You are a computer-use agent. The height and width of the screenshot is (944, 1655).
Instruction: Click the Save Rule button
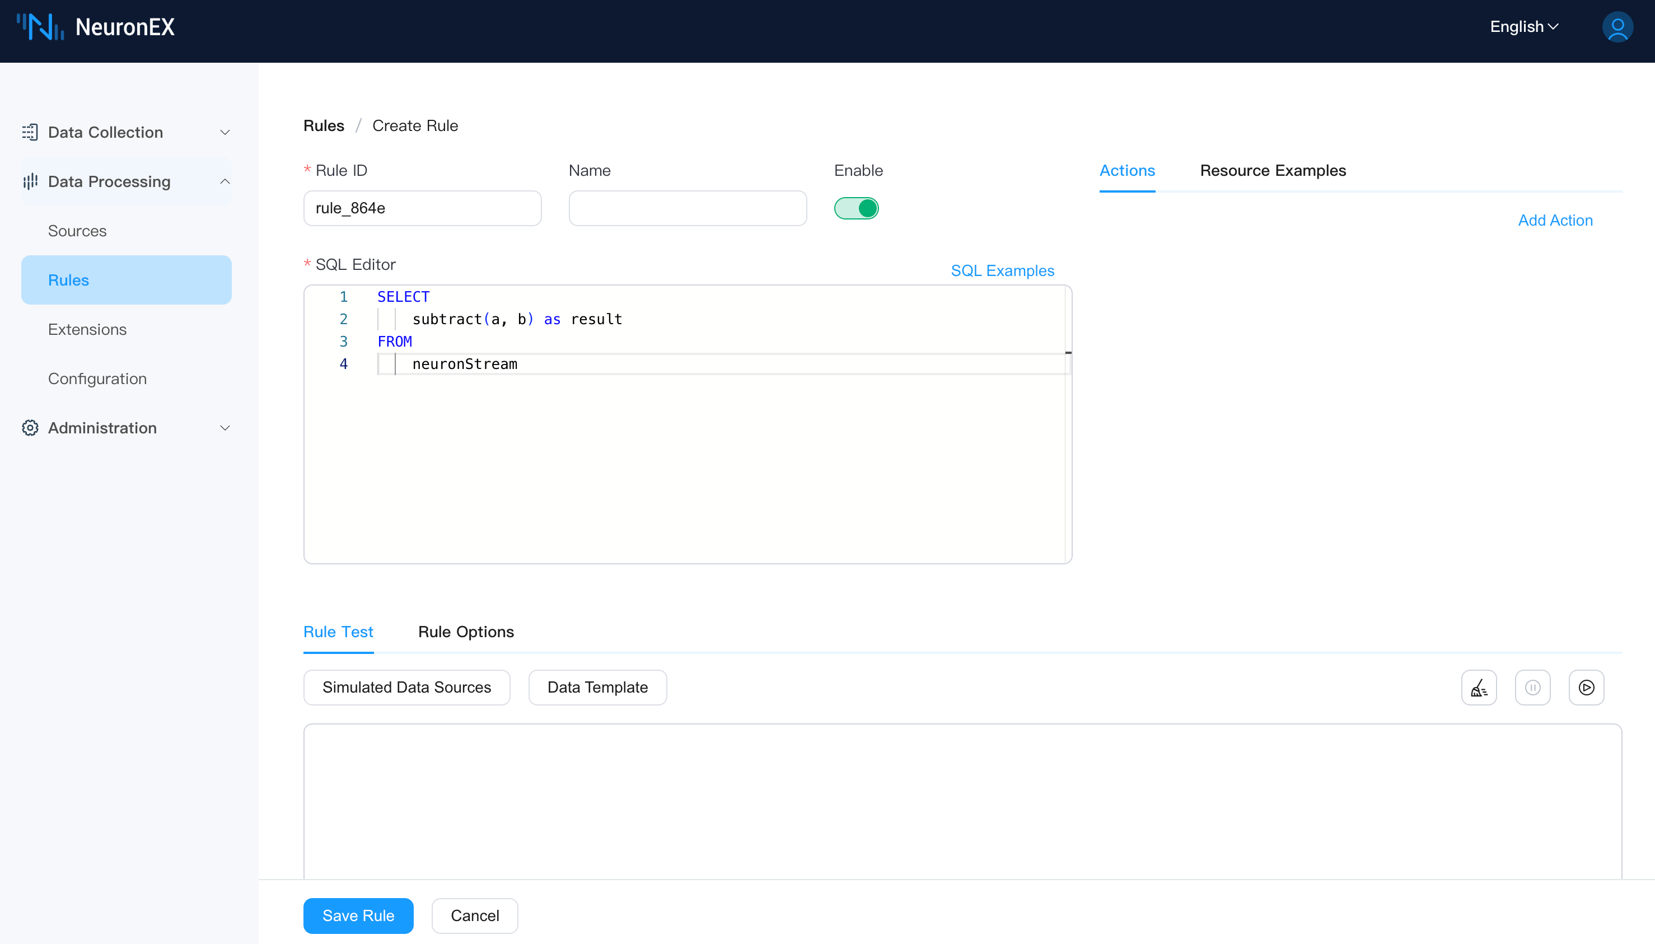358,915
